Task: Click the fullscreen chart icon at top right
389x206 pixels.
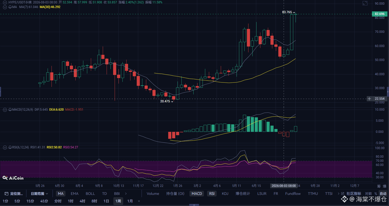Action: click(x=365, y=3)
